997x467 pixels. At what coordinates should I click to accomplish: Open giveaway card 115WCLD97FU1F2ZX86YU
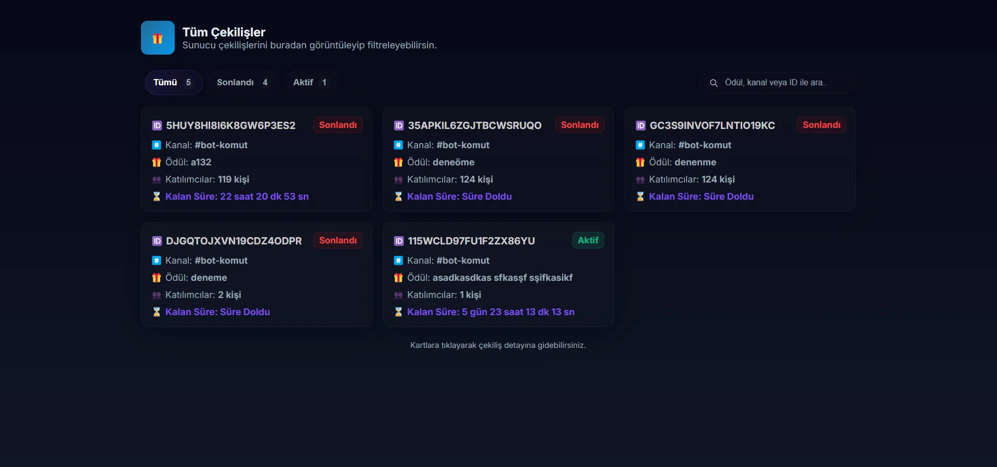pyautogui.click(x=498, y=275)
